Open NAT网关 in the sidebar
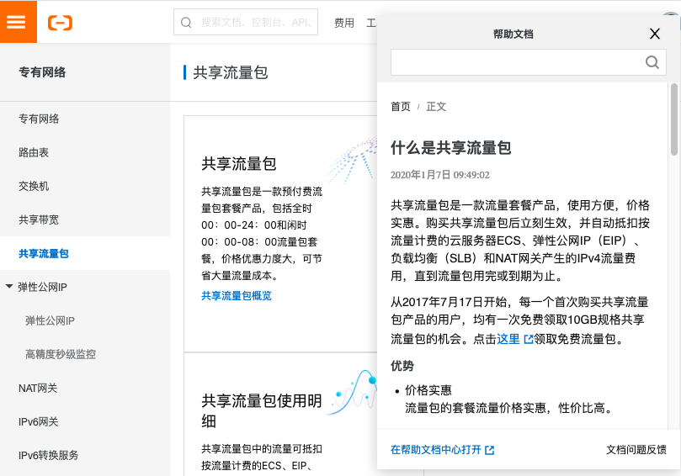The width and height of the screenshot is (681, 476). tap(38, 389)
